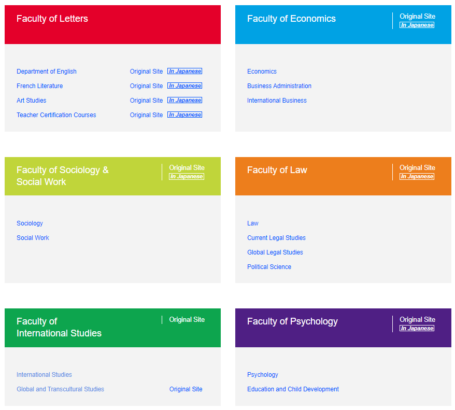The image size is (455, 410).
Task: Visit Education and Child Development page
Action: click(x=293, y=389)
